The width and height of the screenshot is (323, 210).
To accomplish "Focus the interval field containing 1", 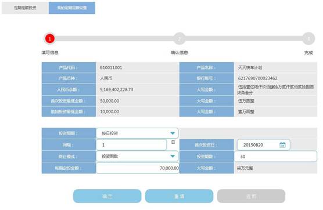I will 131,145.
